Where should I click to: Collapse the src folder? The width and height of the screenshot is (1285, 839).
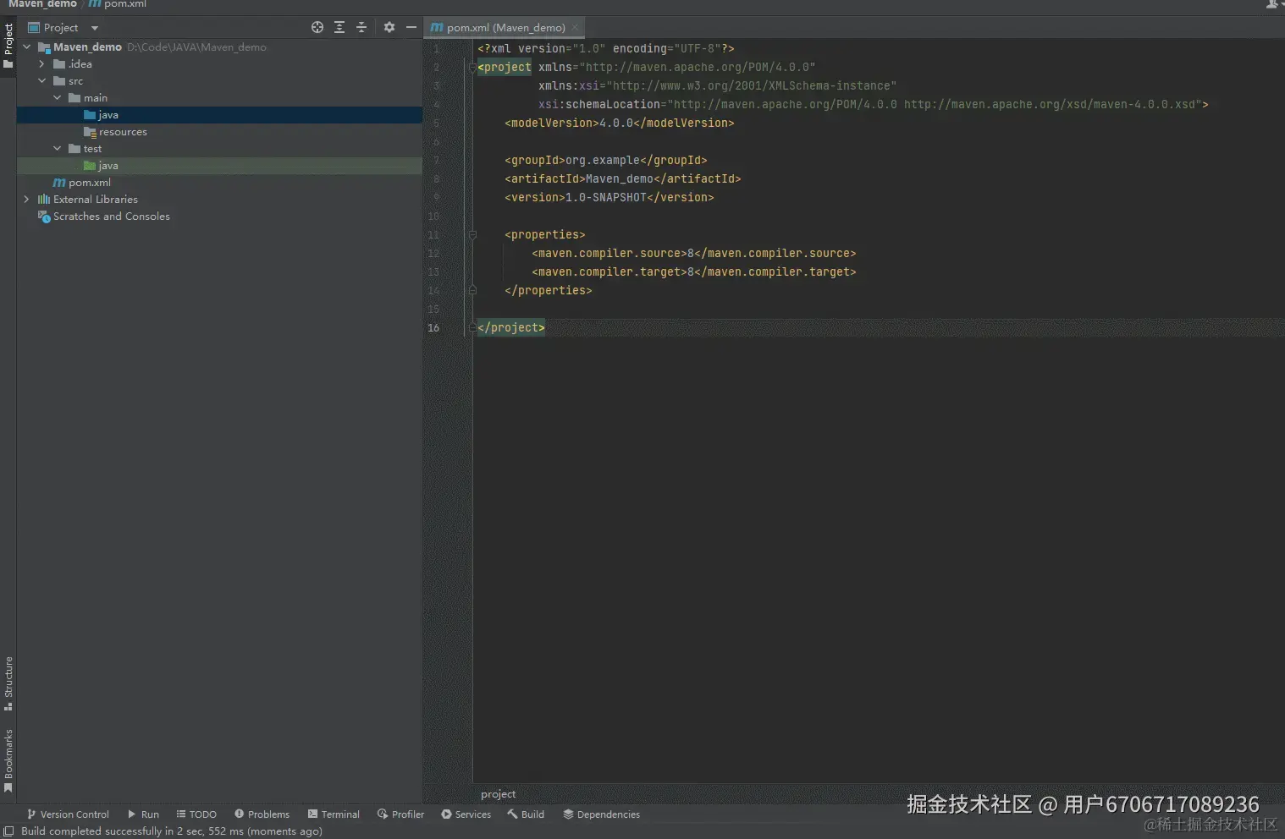tap(41, 81)
